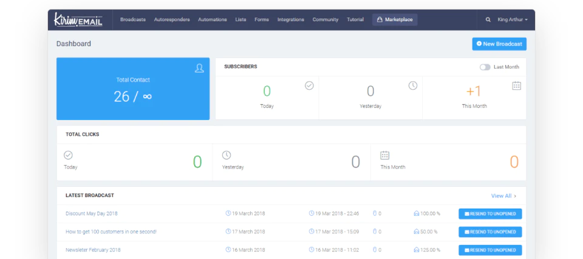
Task: Create a New Broadcast
Action: 499,44
